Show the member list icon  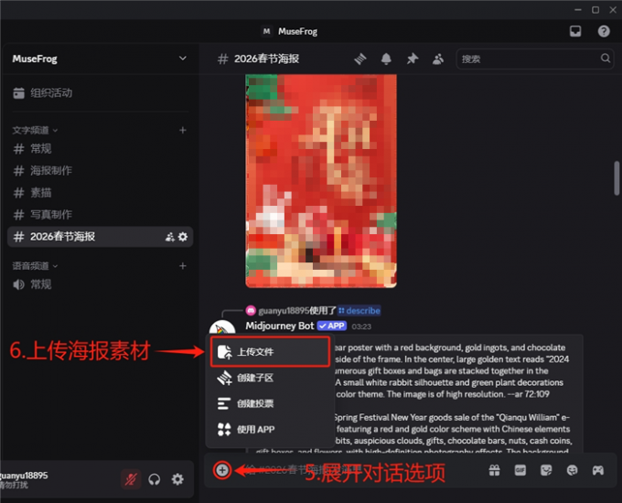pos(438,59)
